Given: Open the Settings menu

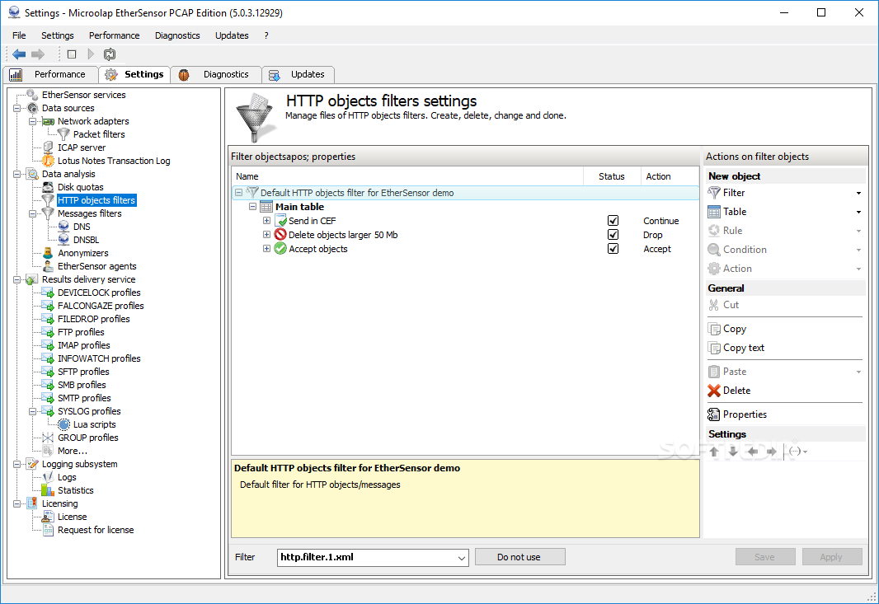Looking at the screenshot, I should [57, 35].
